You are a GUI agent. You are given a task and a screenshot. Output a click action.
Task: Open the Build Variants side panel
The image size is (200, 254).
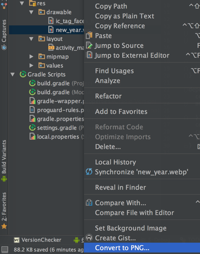(x=4, y=161)
